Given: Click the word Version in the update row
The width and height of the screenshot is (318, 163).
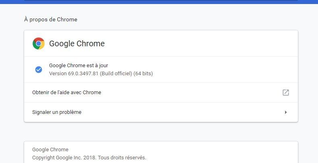Looking at the screenshot, I should pos(58,73).
